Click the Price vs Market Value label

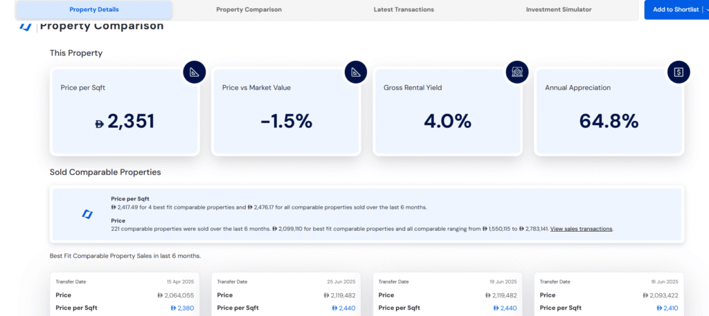click(x=256, y=88)
